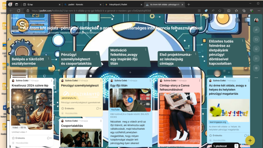The height and width of the screenshot is (148, 263).
Task: Add post under Első projektmunka section
Action: (179, 72)
